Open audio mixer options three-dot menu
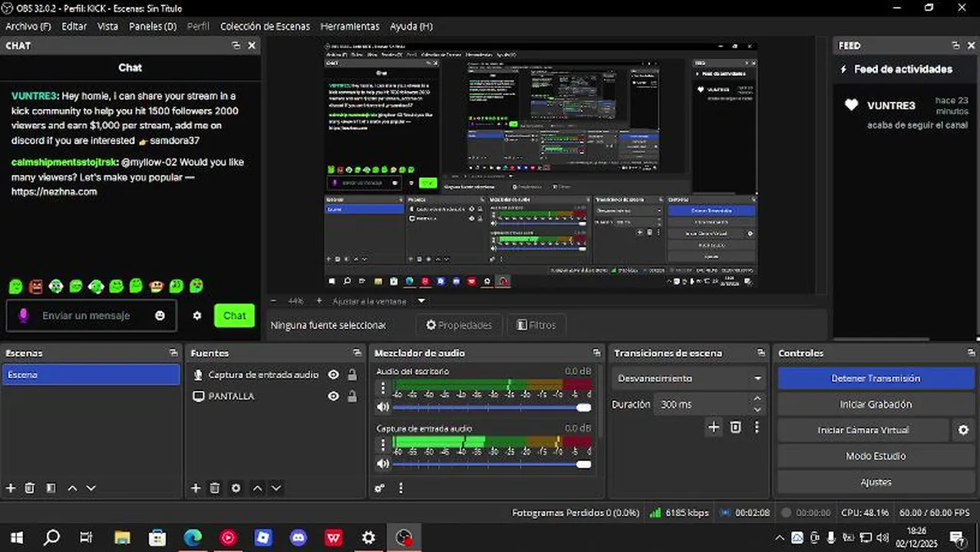 (x=400, y=488)
